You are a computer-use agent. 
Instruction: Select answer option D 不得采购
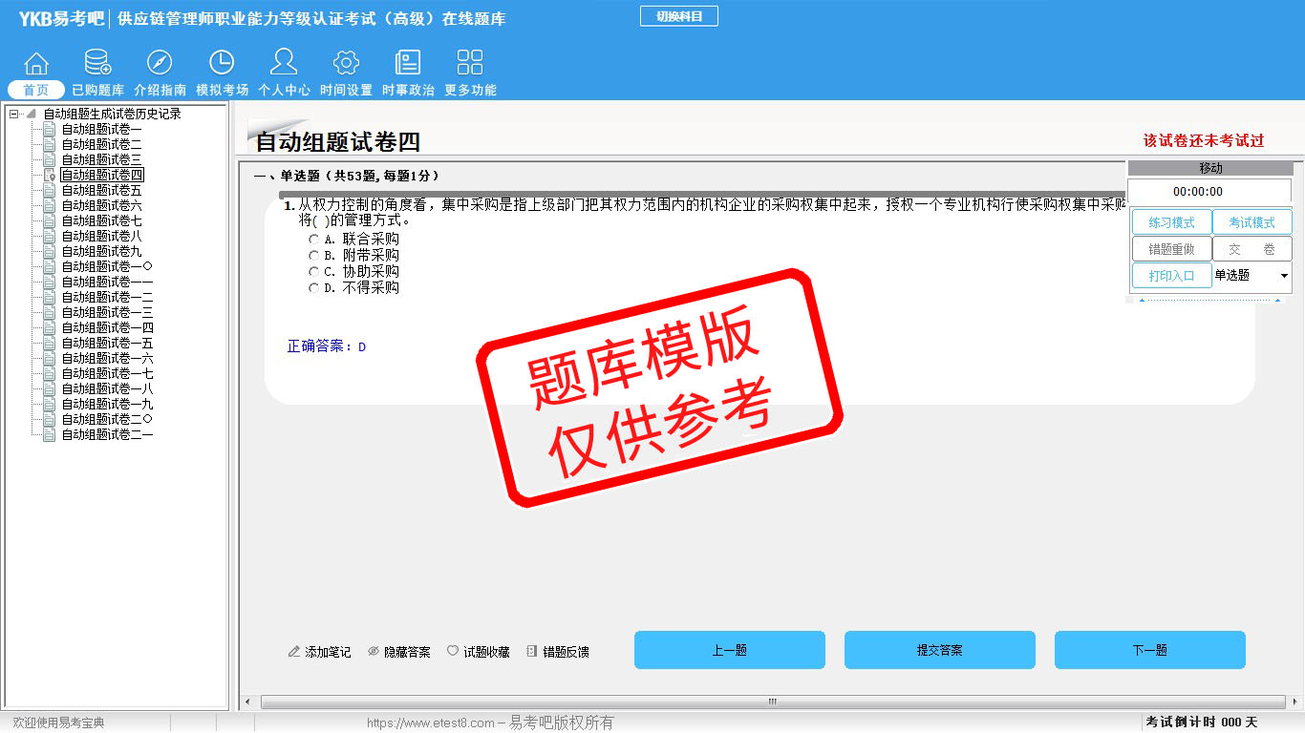(x=313, y=288)
